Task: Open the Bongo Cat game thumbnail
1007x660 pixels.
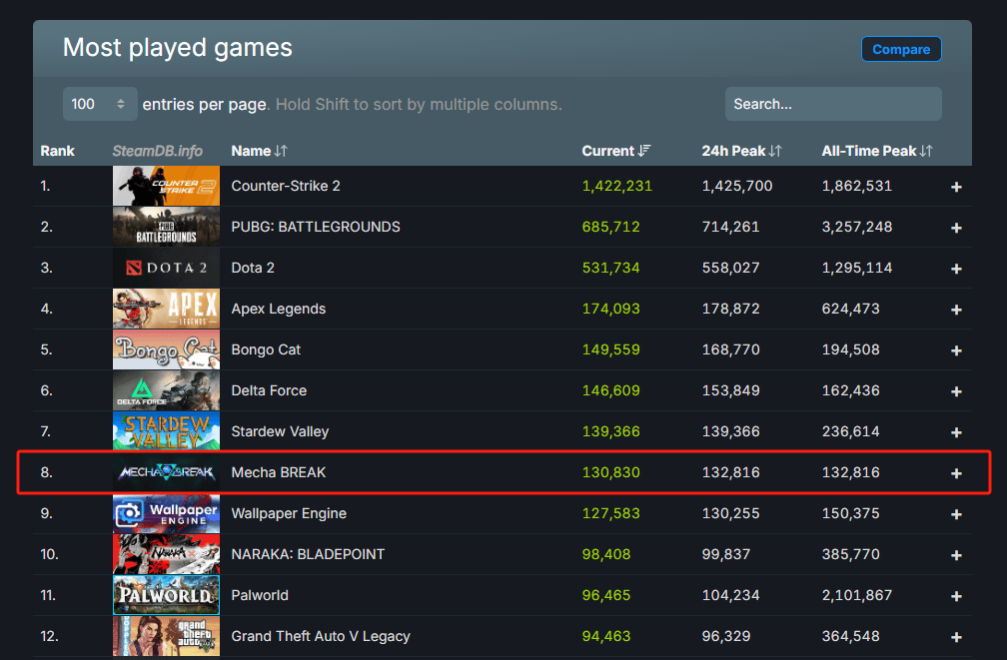Action: (x=166, y=349)
